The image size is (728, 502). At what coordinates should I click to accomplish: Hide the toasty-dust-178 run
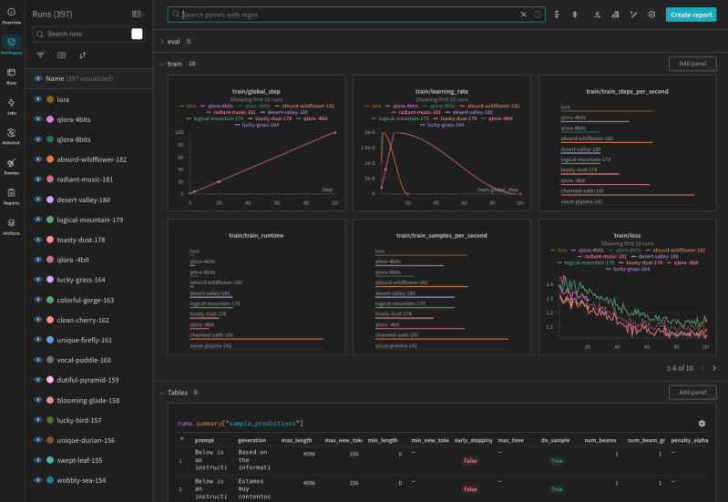38,240
